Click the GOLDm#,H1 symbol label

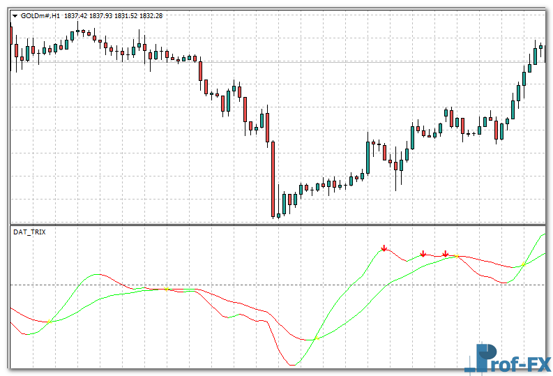coord(40,15)
